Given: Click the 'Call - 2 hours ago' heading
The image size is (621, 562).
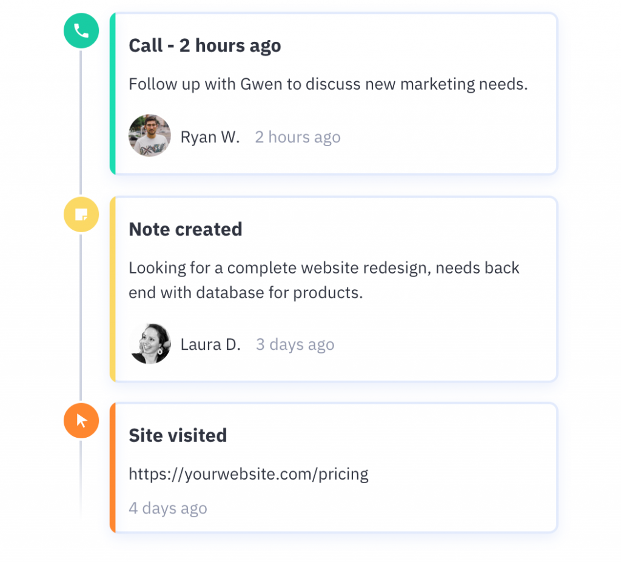Looking at the screenshot, I should [205, 45].
